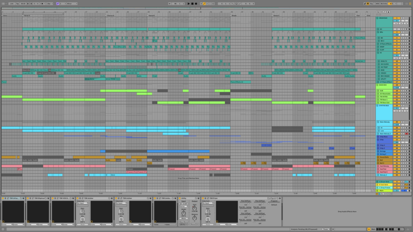Fold the SYNTHS BUS group track
Image resolution: width=413 pixels, height=232 pixels.
(378, 105)
